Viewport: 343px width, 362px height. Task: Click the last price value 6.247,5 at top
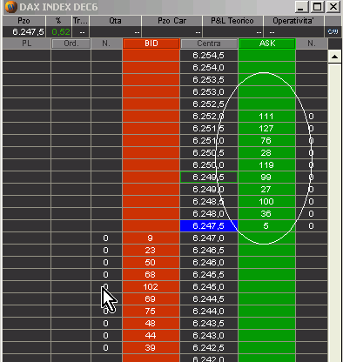[28, 32]
